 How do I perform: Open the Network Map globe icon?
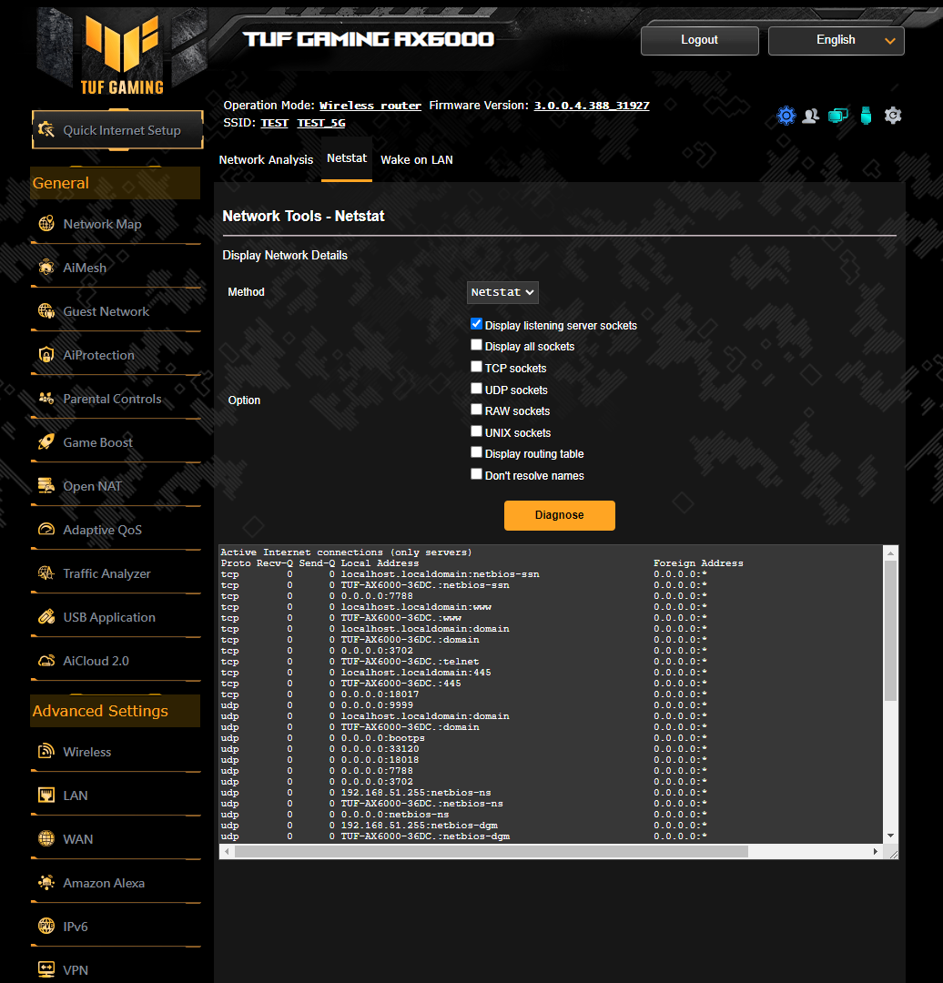coord(46,224)
